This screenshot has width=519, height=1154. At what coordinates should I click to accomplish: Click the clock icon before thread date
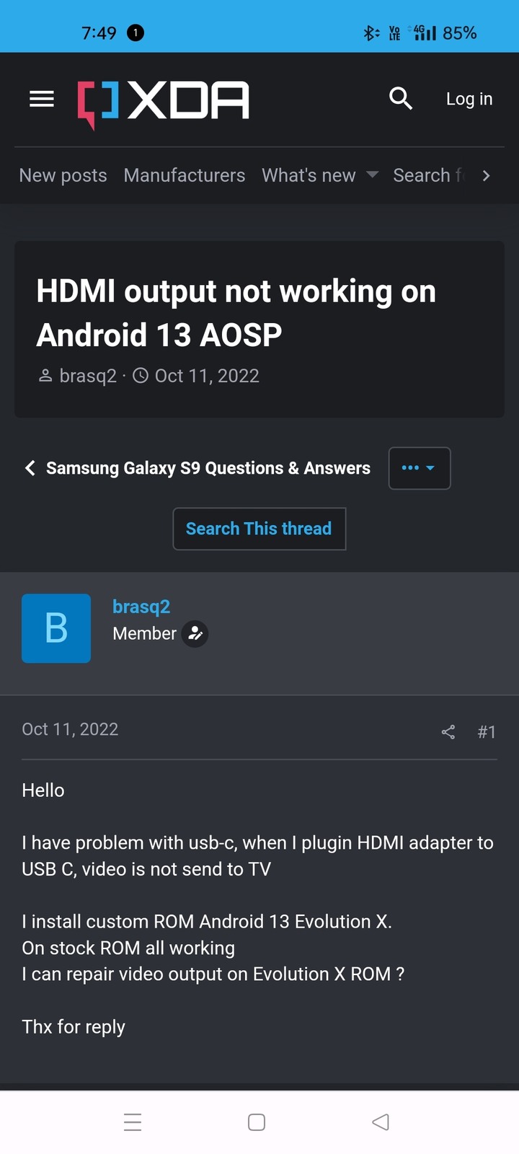click(141, 376)
